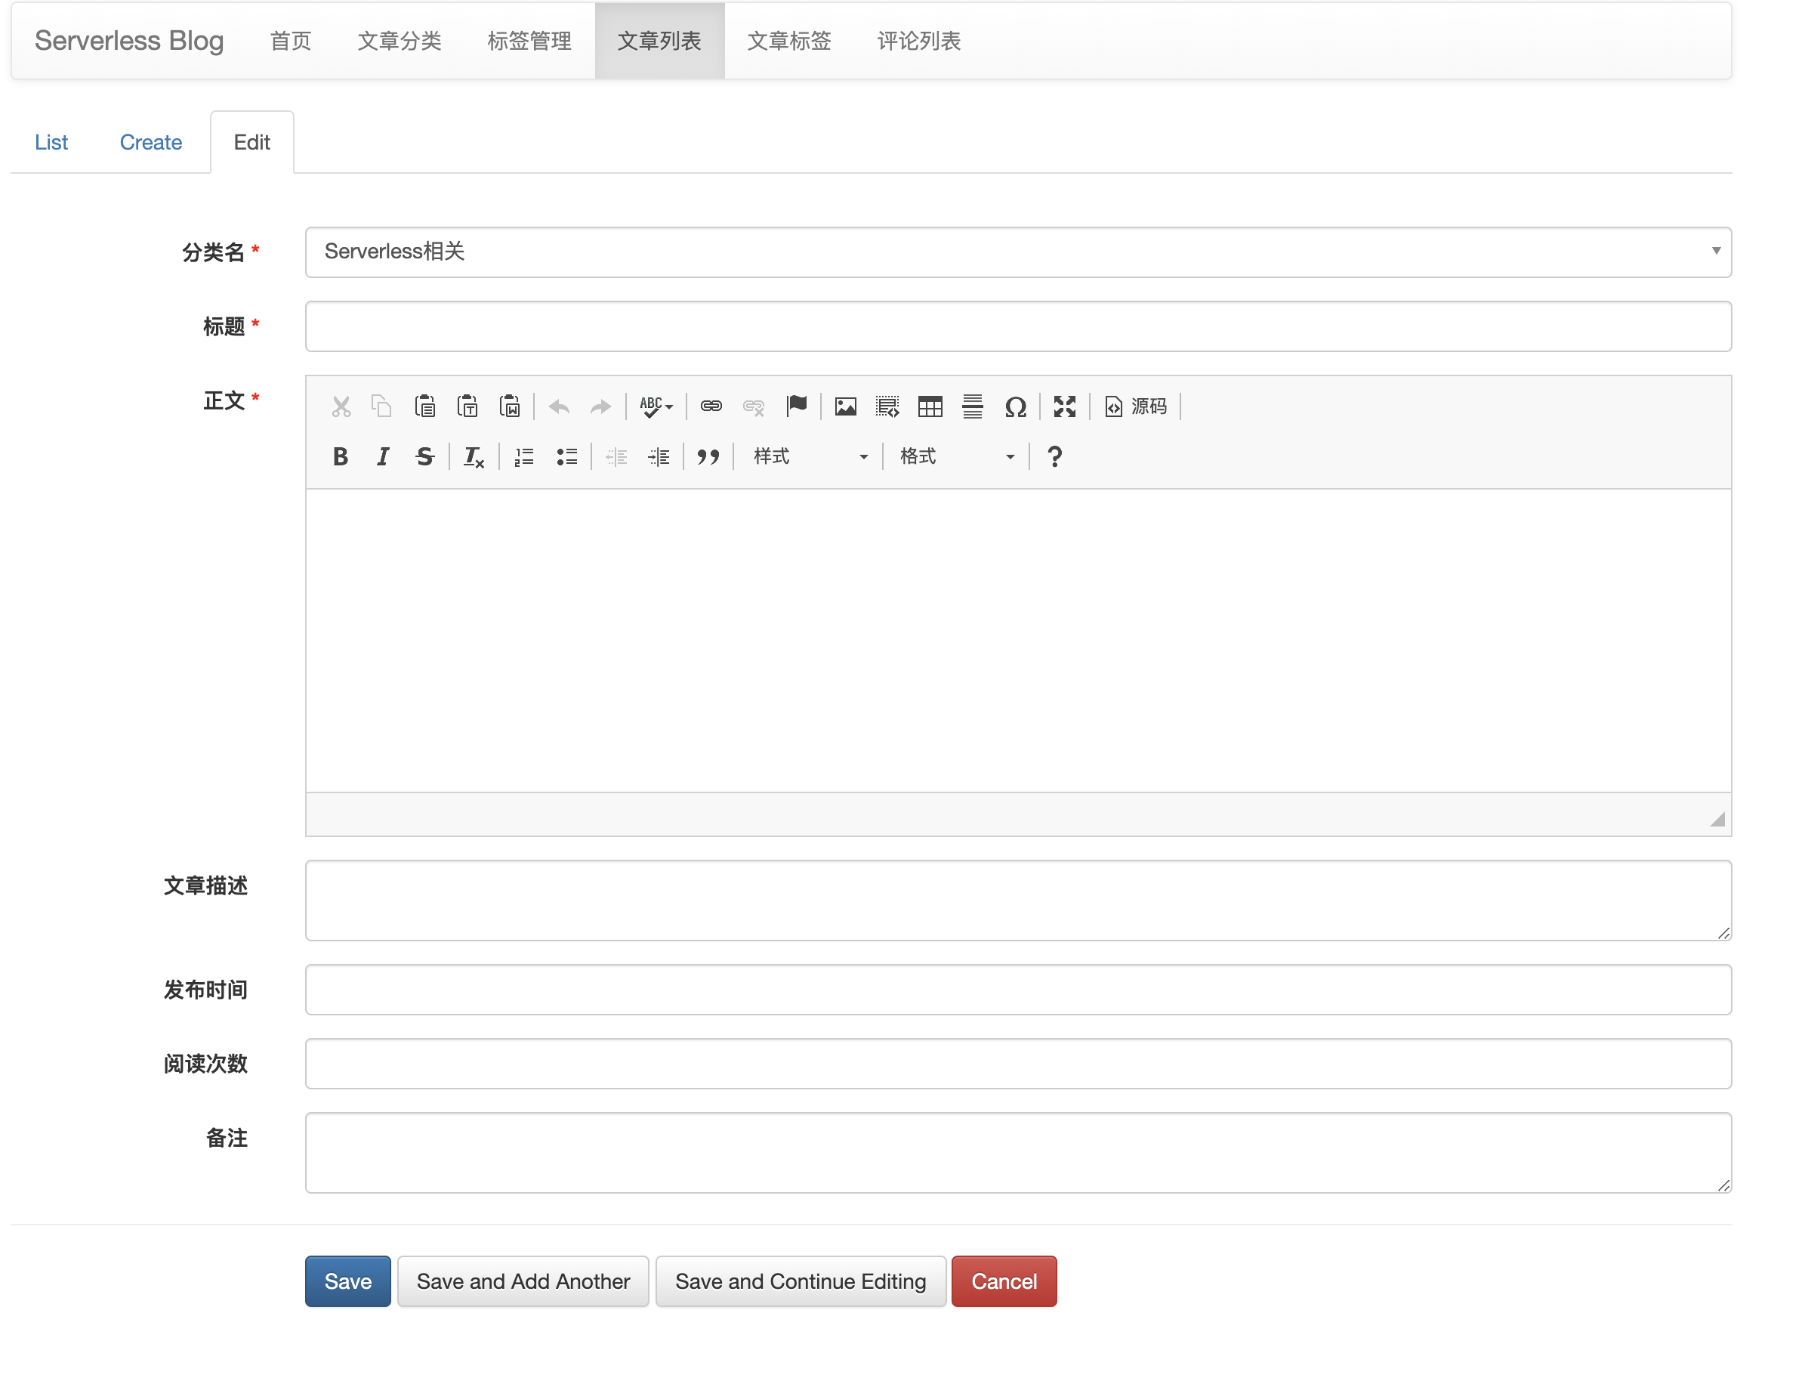Image resolution: width=1805 pixels, height=1381 pixels.
Task: Click the Block Quote icon
Action: pos(708,456)
